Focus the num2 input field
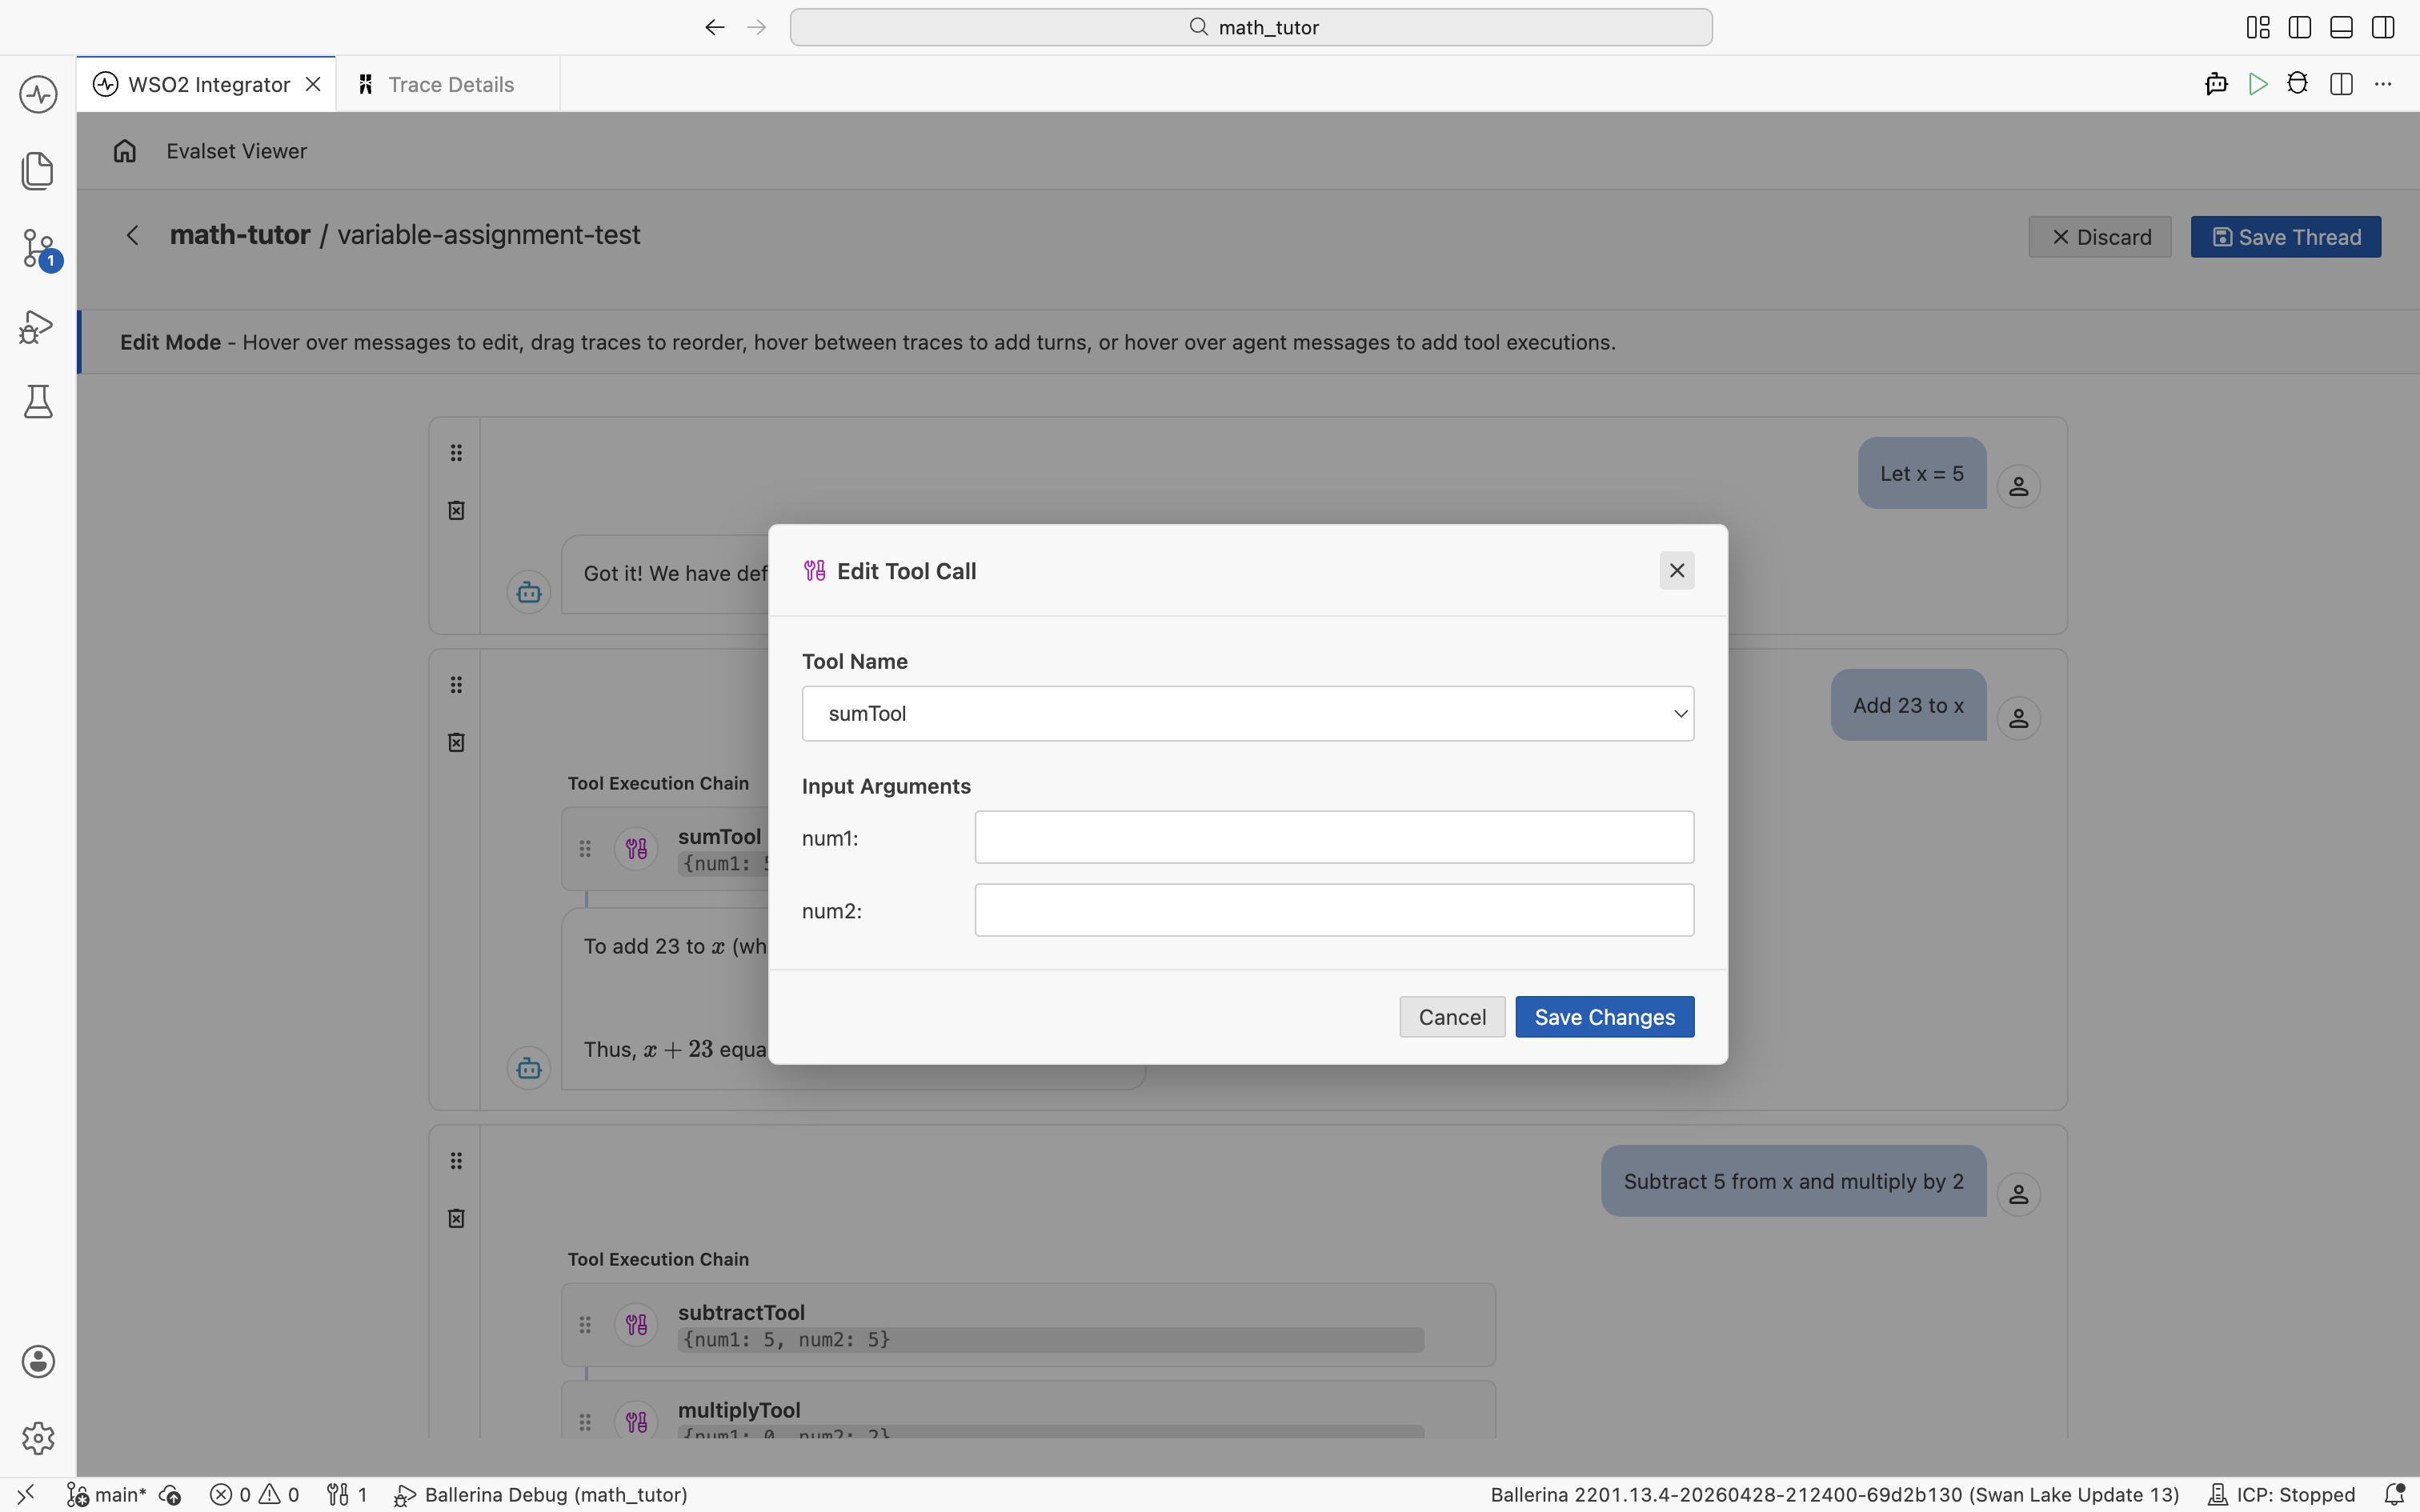2420x1512 pixels. (1334, 910)
